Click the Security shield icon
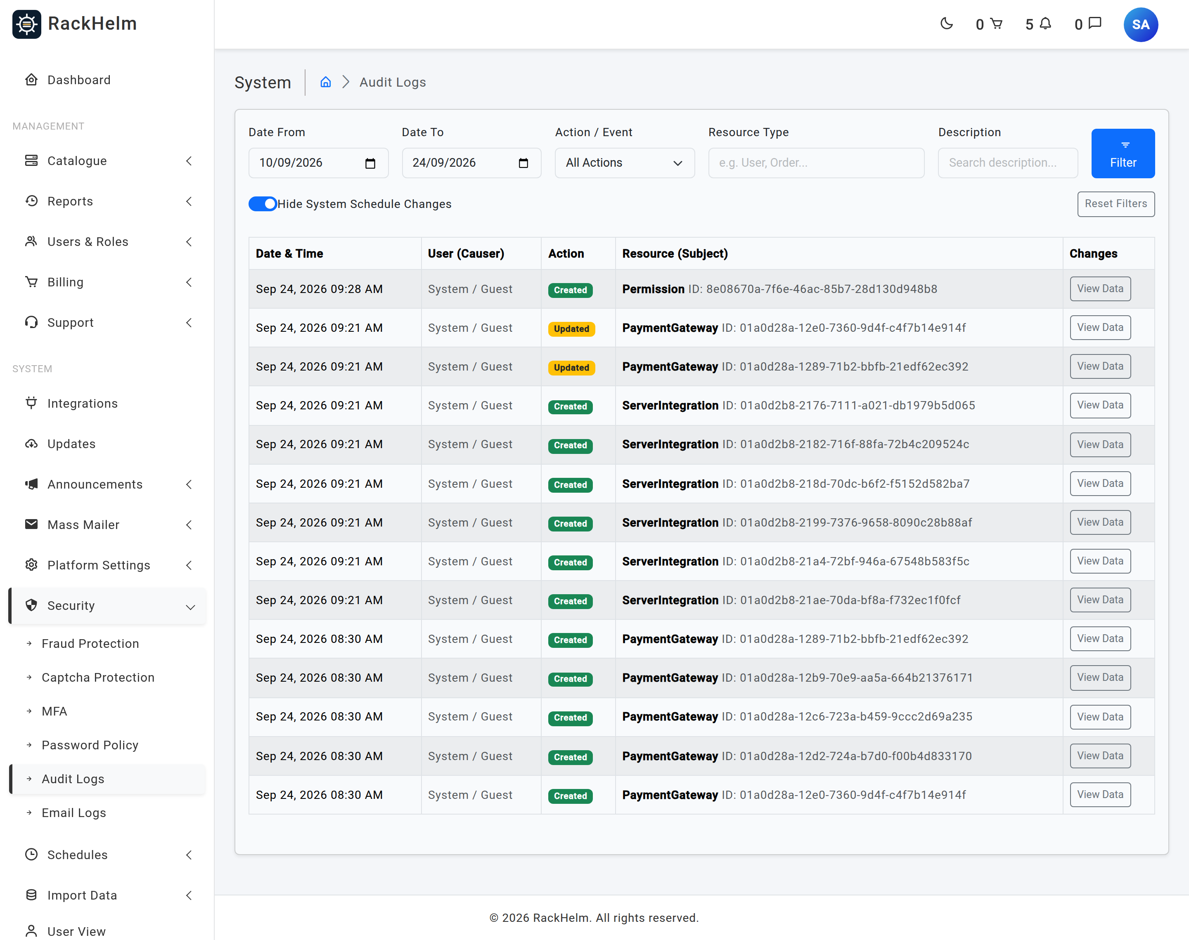This screenshot has width=1189, height=940. click(x=31, y=605)
